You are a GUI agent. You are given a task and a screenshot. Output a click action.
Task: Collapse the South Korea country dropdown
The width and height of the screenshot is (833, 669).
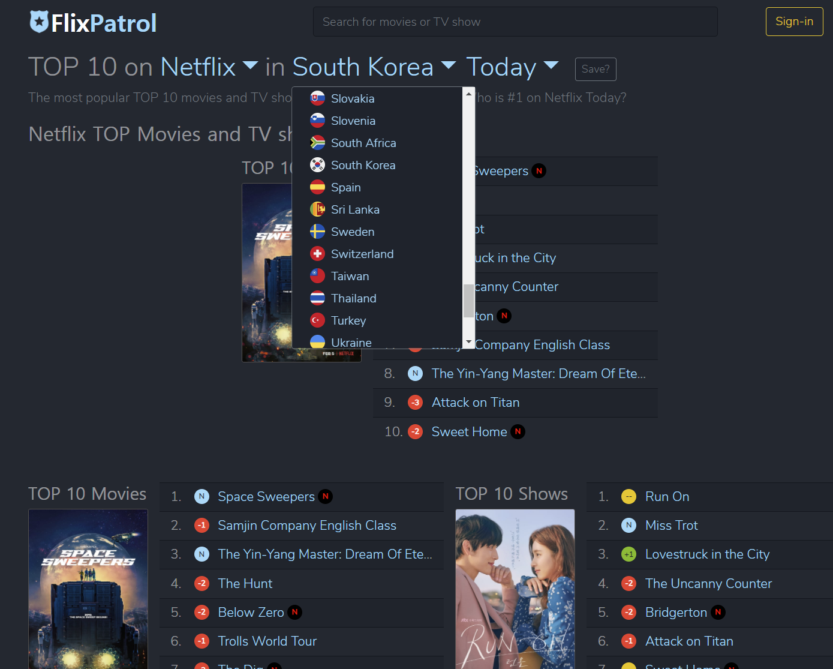pyautogui.click(x=374, y=67)
